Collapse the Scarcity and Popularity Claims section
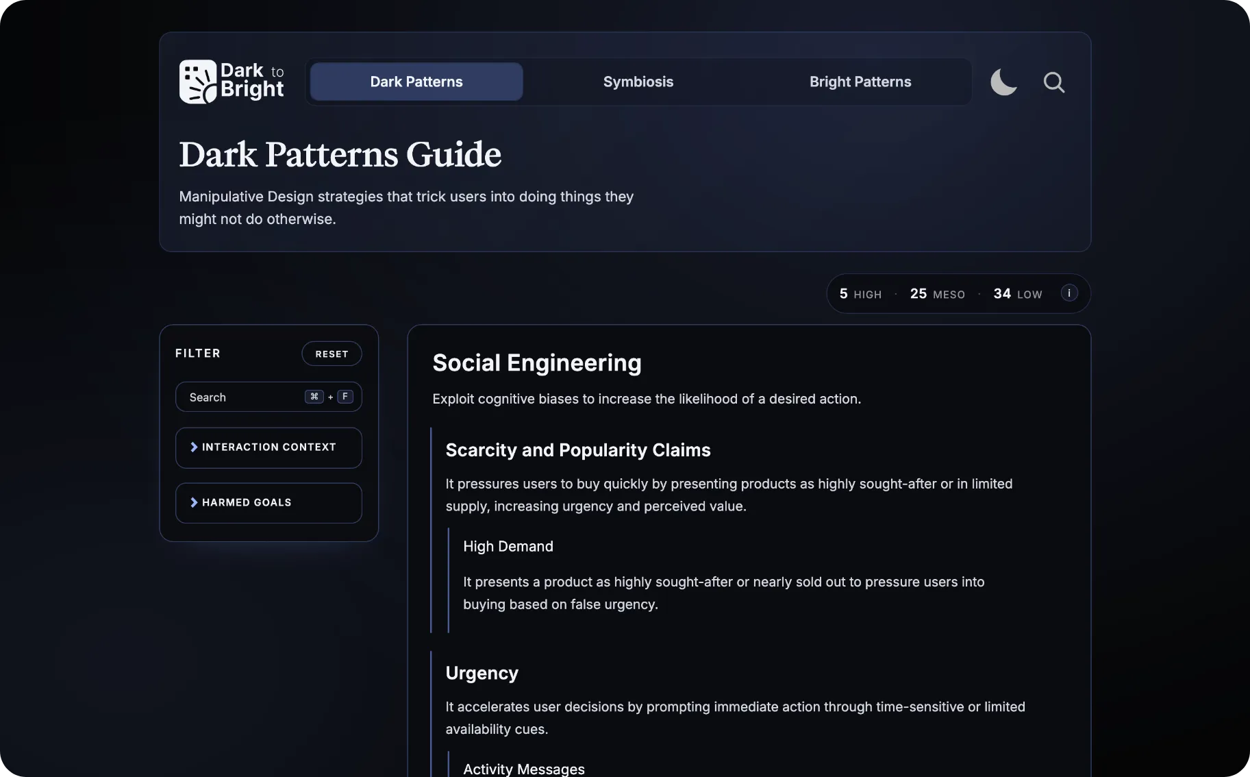 click(x=577, y=450)
